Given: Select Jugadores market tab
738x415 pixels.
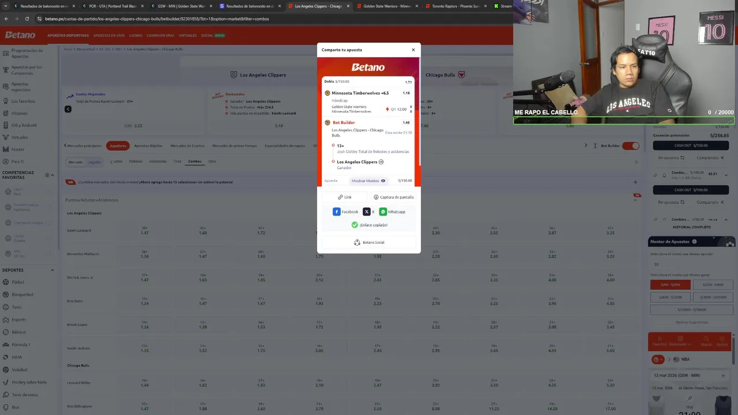Looking at the screenshot, I should pos(118,146).
